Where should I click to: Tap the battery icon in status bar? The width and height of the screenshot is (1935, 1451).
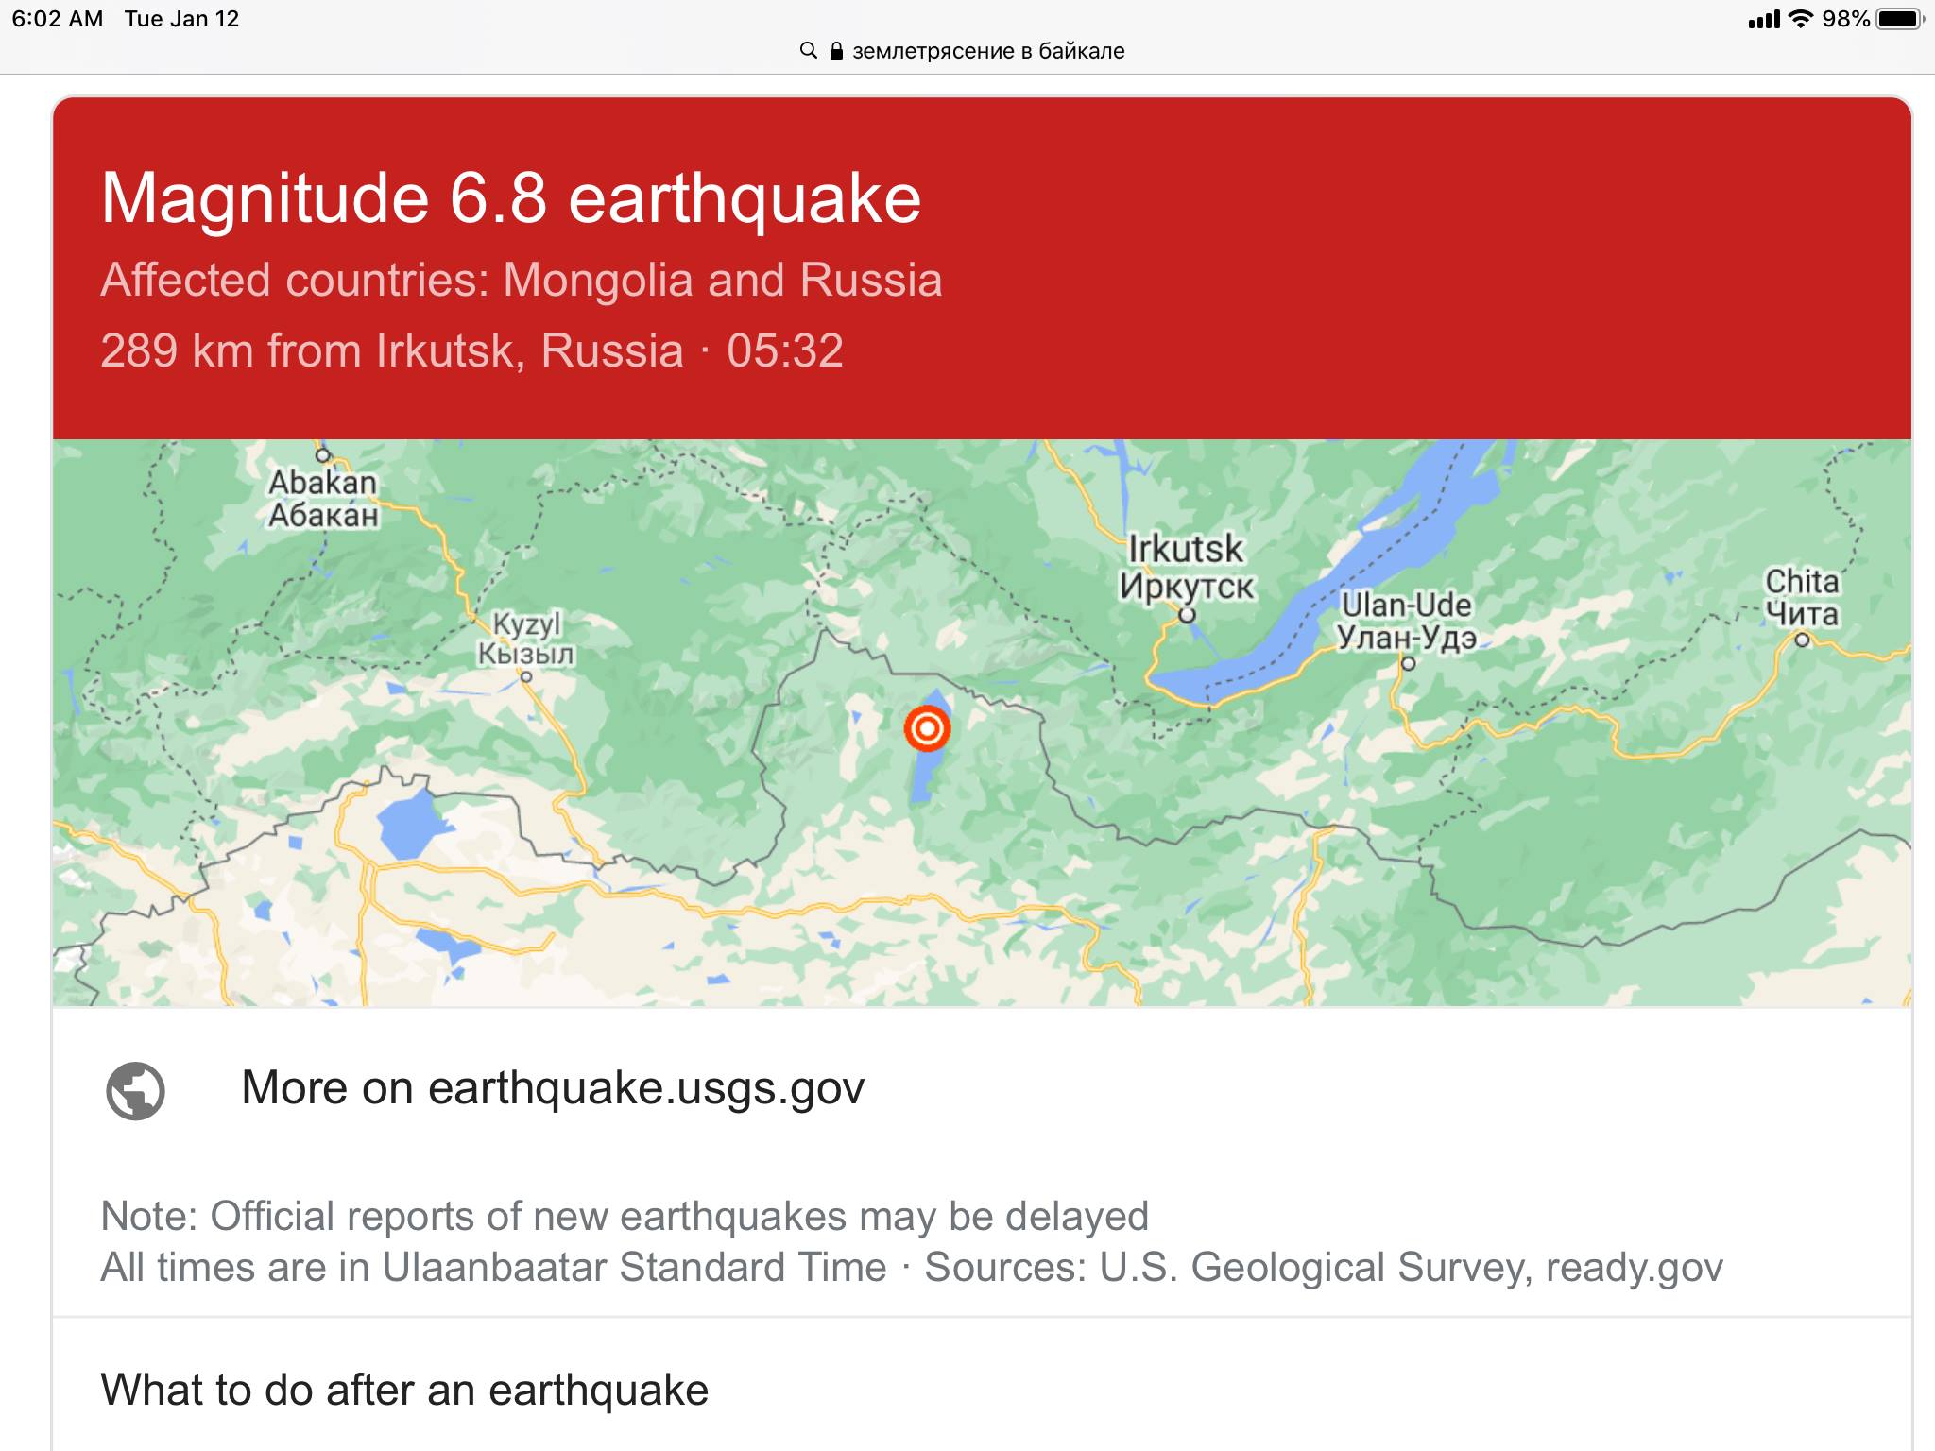(x=1899, y=19)
